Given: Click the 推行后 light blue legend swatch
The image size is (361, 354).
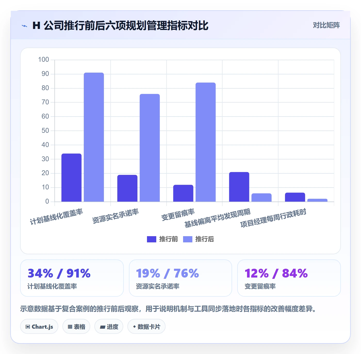Looking at the screenshot, I should point(188,239).
